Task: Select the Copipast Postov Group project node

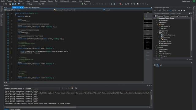Action: point(166,18)
